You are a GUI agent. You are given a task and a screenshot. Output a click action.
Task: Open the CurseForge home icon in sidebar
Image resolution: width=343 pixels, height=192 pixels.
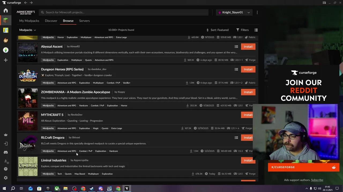(x=6, y=10)
